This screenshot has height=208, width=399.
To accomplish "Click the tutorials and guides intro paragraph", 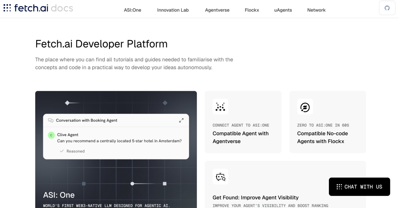I will pyautogui.click(x=134, y=63).
